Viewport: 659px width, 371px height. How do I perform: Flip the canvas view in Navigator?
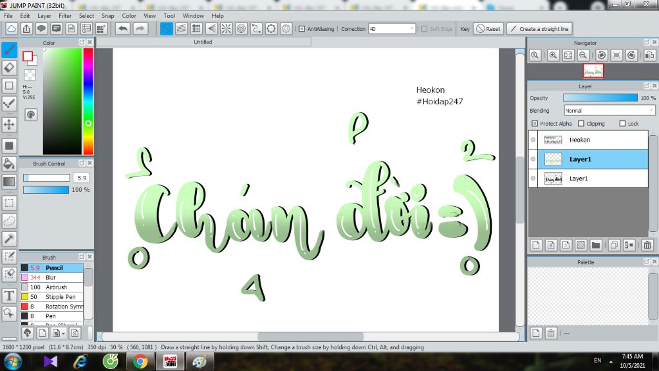tap(649, 55)
